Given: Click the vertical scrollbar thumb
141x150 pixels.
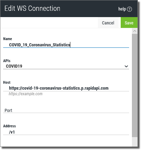Looking at the screenshot, I should tap(135, 85).
